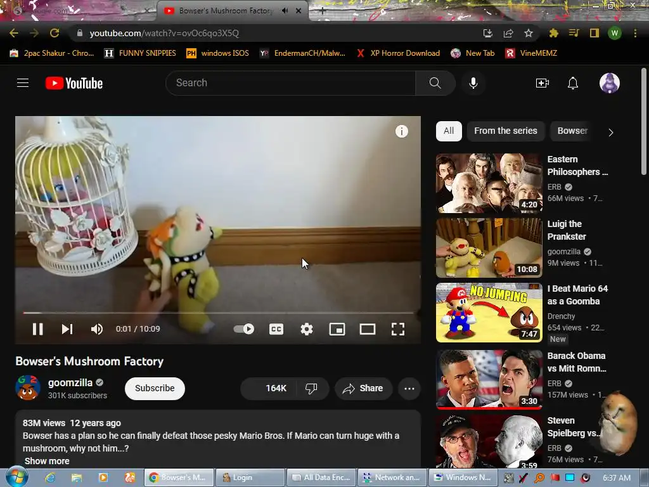Open Chrome profile W button
649x487 pixels.
point(615,33)
